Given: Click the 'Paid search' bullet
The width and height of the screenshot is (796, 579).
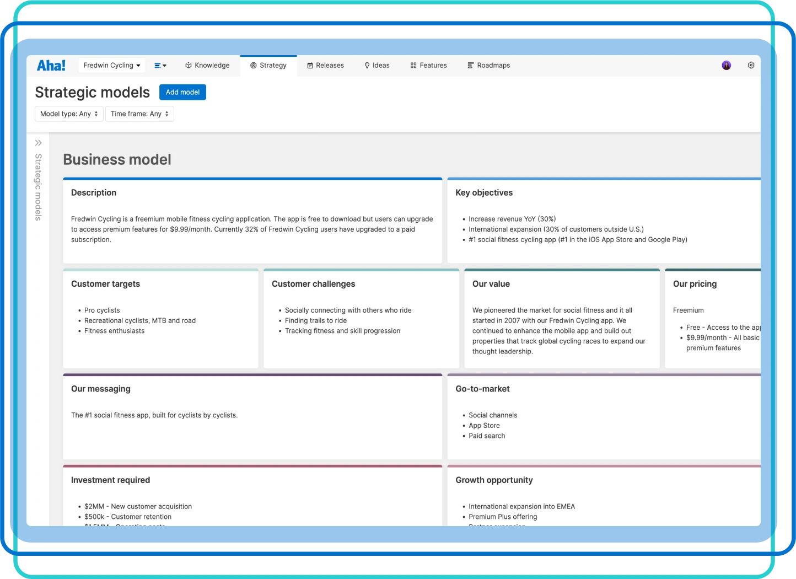Looking at the screenshot, I should point(487,436).
